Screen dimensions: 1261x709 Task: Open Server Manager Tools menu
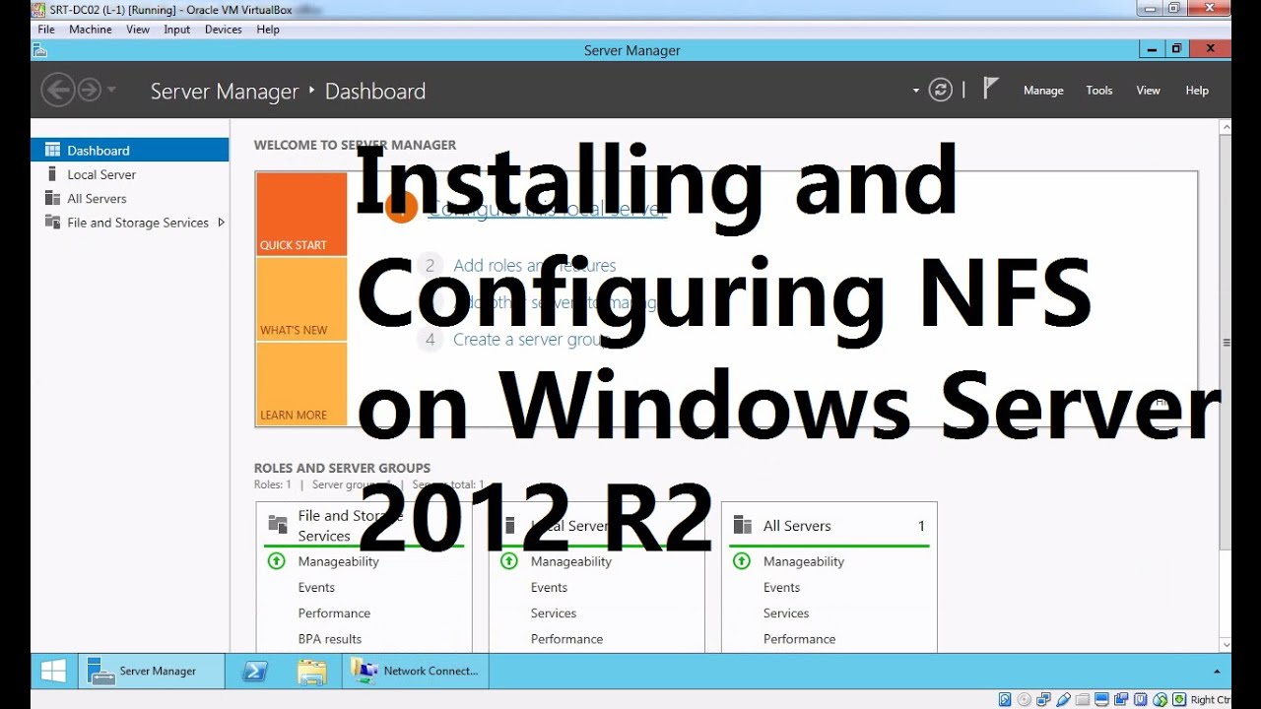(x=1099, y=91)
